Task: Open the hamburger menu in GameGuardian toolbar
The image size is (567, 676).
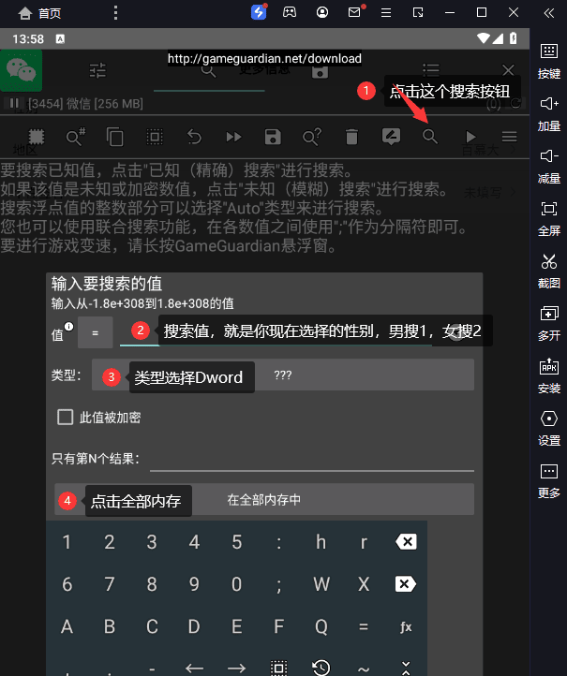Action: coord(509,137)
